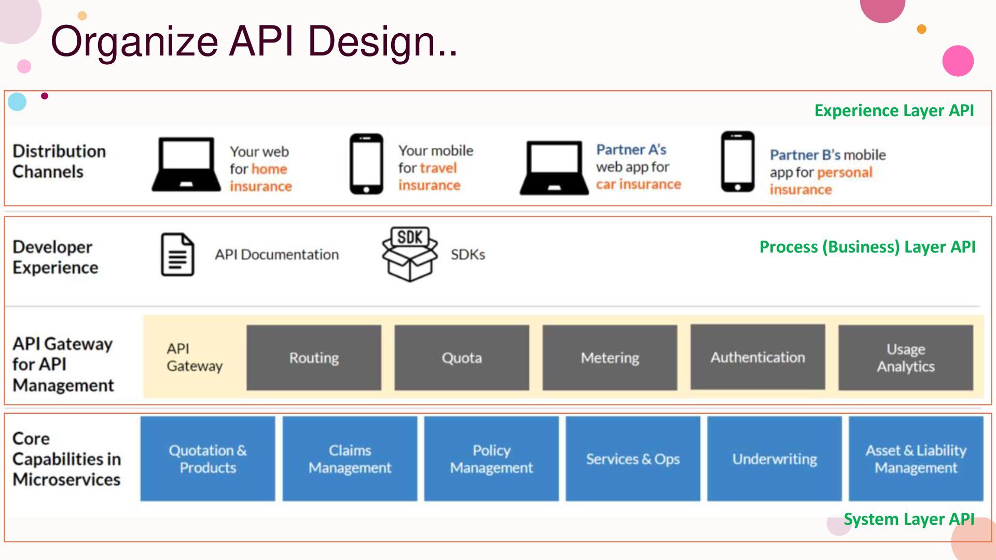This screenshot has width=996, height=560.
Task: Click the Organize API Design title
Action: point(254,41)
